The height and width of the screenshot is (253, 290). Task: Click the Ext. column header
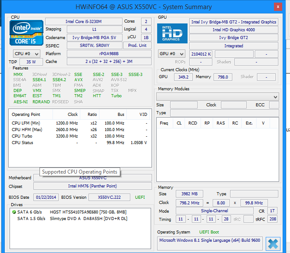249,123
